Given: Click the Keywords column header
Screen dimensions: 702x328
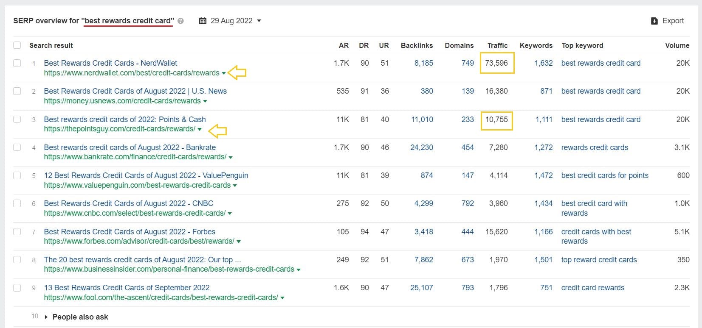Looking at the screenshot, I should point(536,45).
